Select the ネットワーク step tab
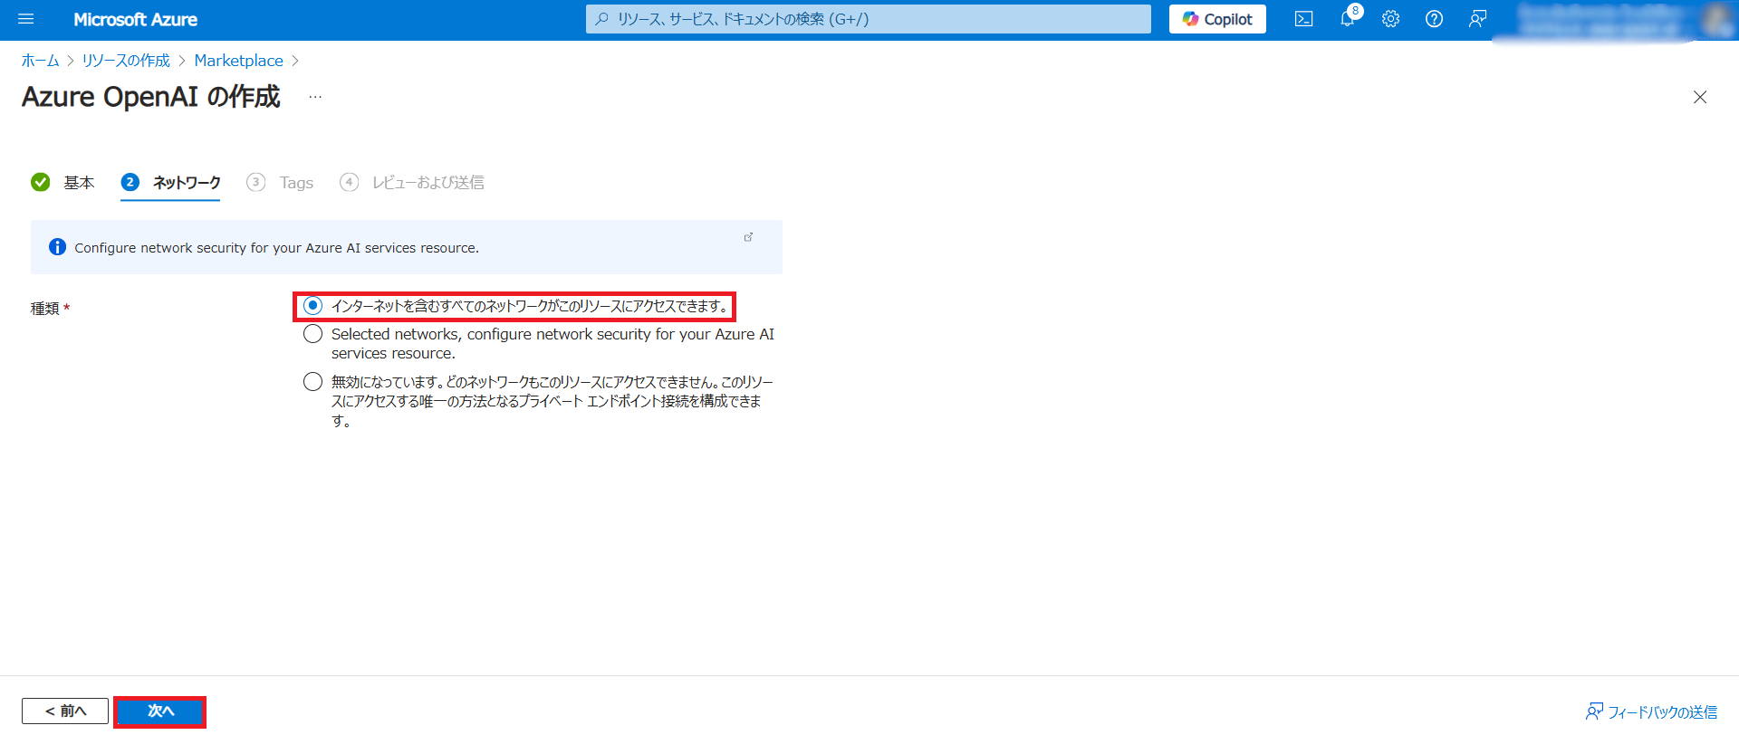Image resolution: width=1739 pixels, height=735 pixels. point(170,183)
